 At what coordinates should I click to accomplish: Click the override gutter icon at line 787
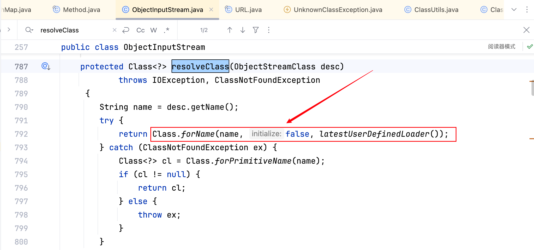pyautogui.click(x=46, y=66)
